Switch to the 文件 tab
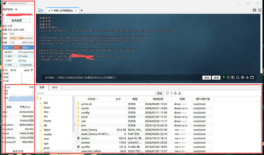Viewport: 264px width, 155px height. [x=42, y=87]
